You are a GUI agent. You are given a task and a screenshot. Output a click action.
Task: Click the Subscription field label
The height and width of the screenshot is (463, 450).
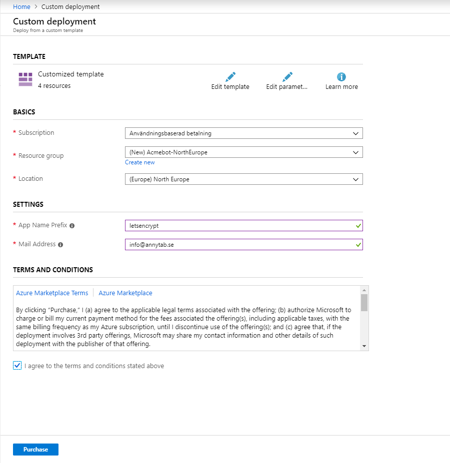pos(36,132)
